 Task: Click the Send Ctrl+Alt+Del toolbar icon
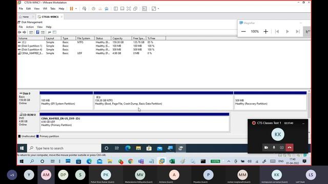click(84, 9)
